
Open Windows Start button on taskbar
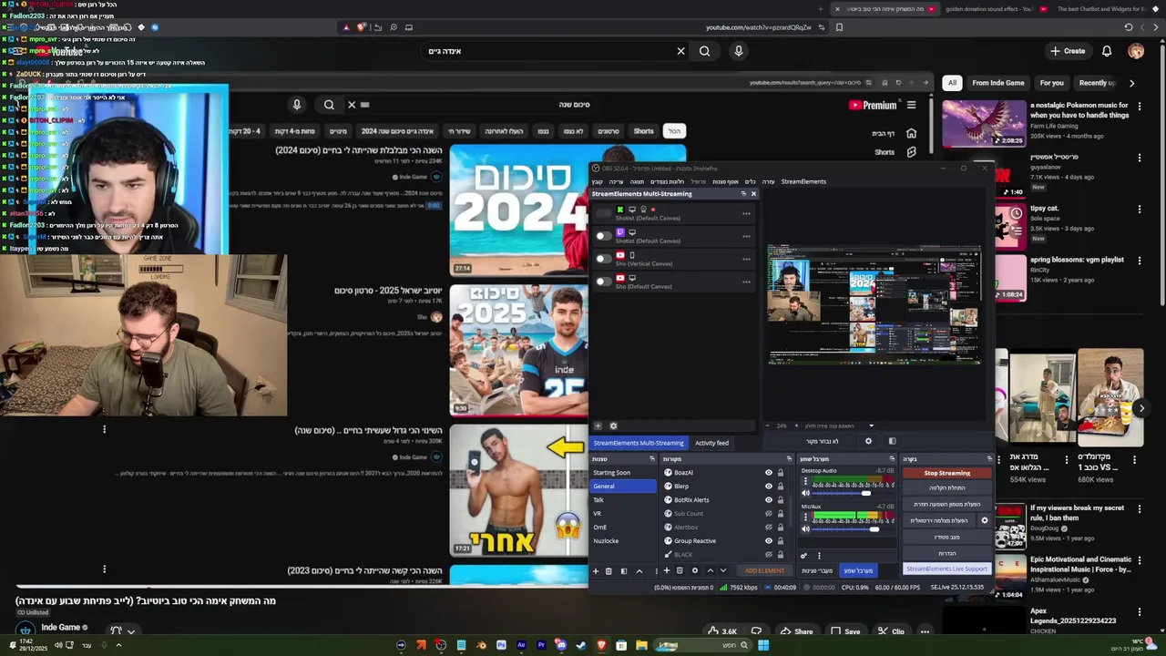[x=763, y=645]
